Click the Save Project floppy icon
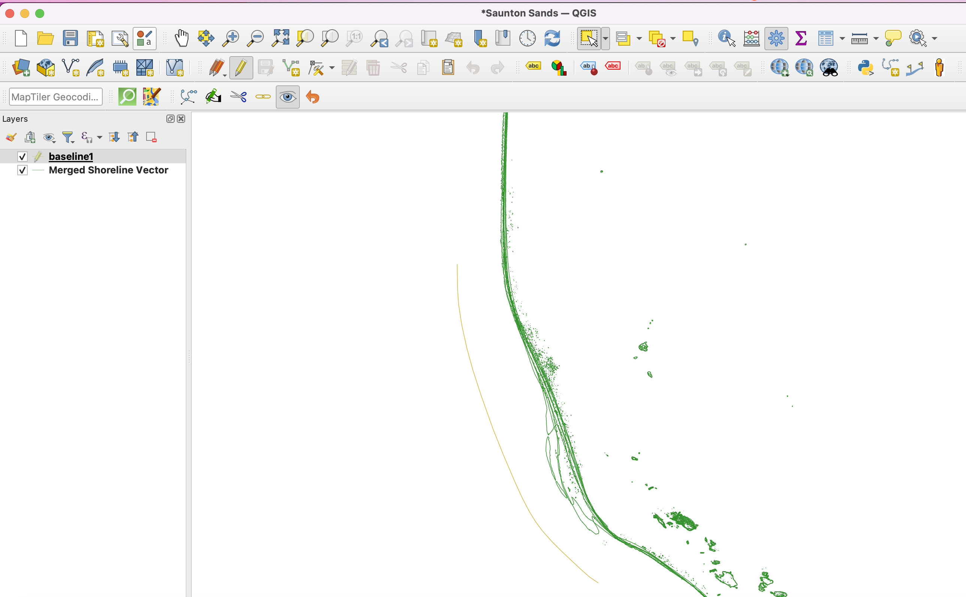The width and height of the screenshot is (966, 597). coord(70,38)
